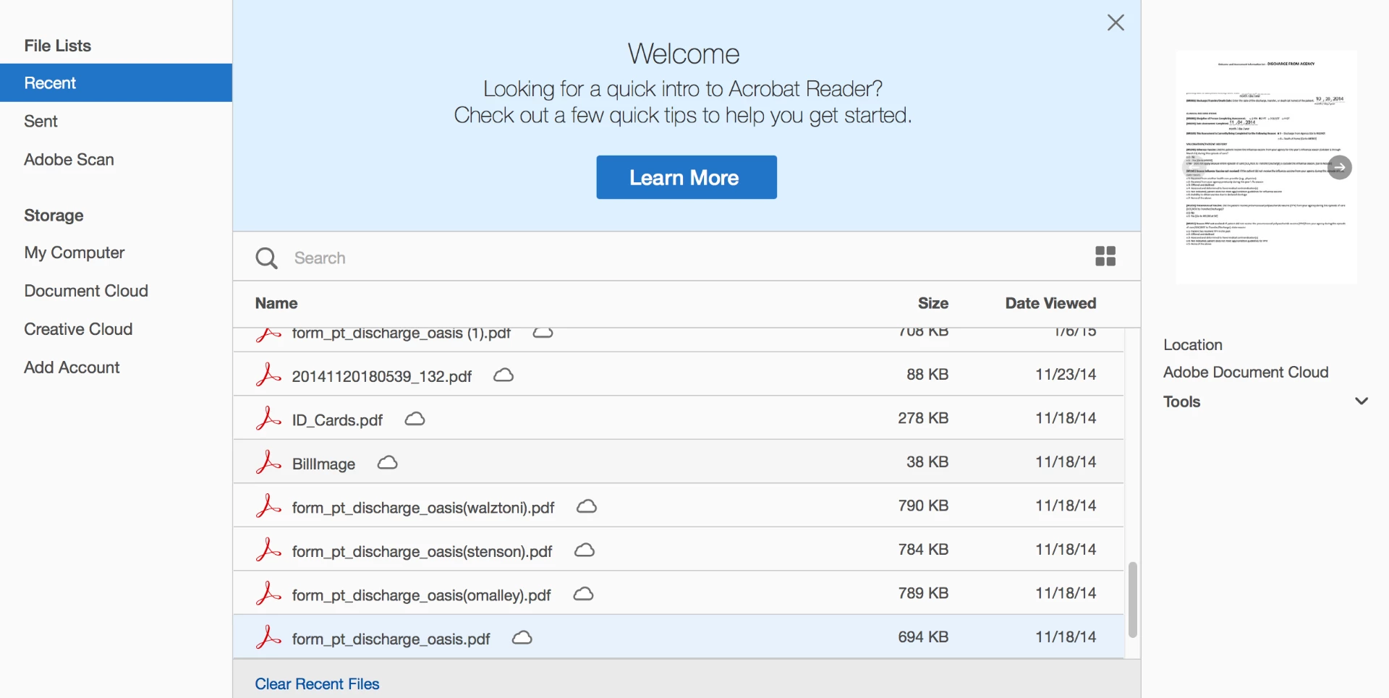The height and width of the screenshot is (698, 1389).
Task: Click PDF icon for ID_Cards.pdf
Action: 268,418
